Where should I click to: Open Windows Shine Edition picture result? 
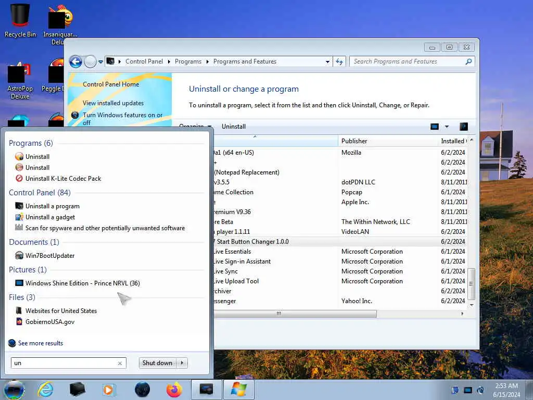pos(78,283)
